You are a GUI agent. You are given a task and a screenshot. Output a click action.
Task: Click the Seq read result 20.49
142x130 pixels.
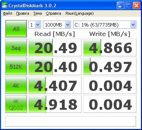pos(55,48)
